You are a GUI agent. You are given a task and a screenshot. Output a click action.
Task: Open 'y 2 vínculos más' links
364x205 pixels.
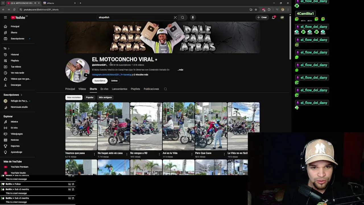click(x=140, y=75)
